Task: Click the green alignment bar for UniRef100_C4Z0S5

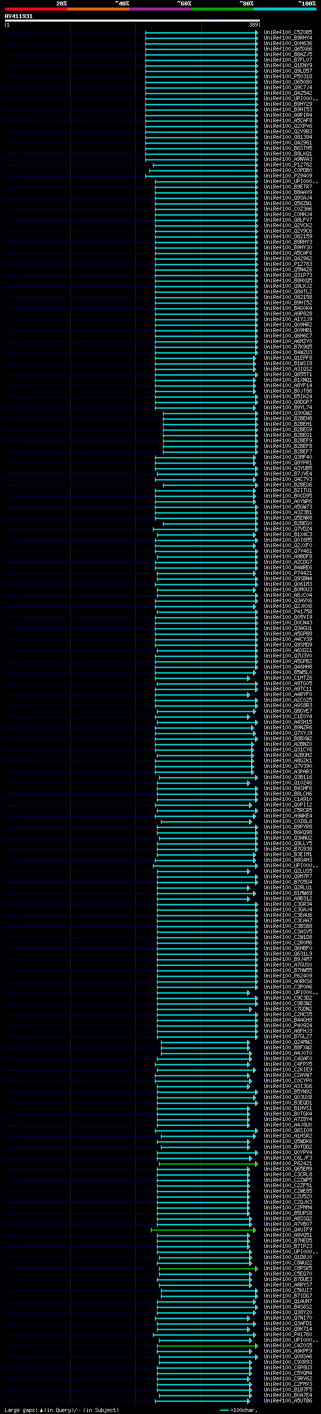Action: pos(208,1345)
